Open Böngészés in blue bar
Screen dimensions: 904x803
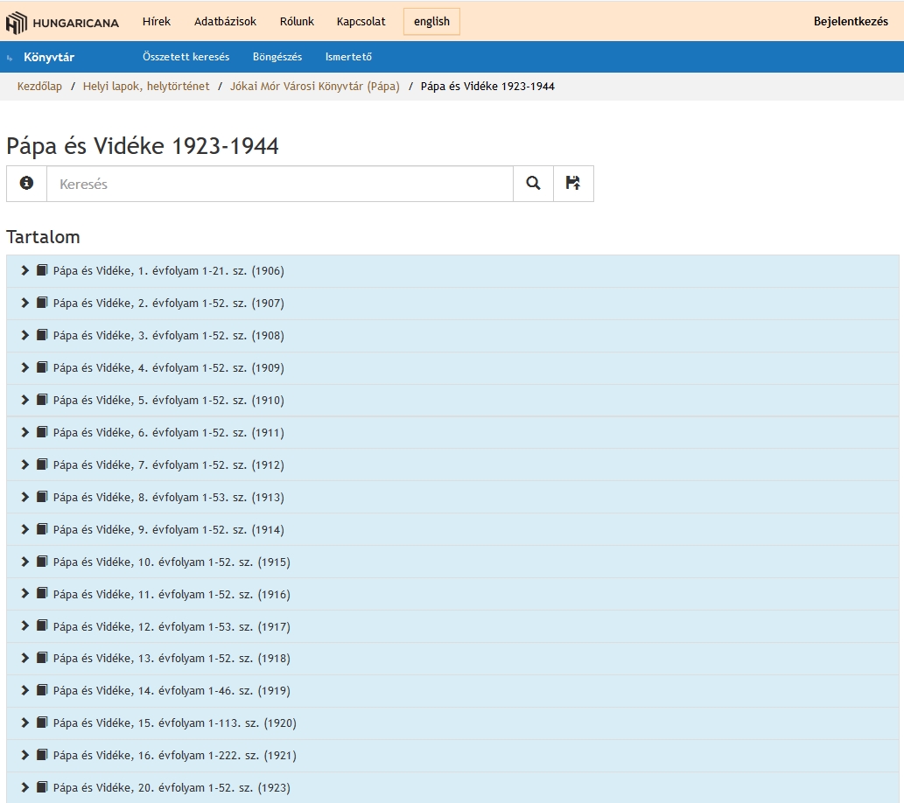(277, 57)
